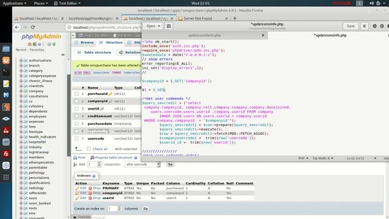389x219 pixels.
Task: Open the Recent tables link
Action: point(21,50)
